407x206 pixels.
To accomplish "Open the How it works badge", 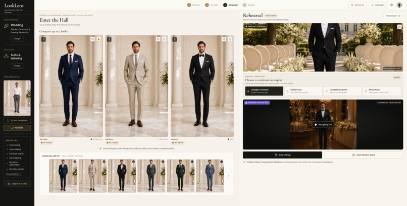I will point(271,16).
